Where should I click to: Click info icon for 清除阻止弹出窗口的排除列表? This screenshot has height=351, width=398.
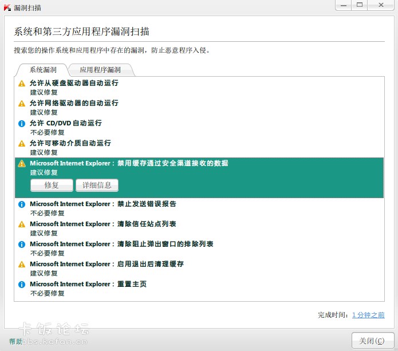click(x=22, y=244)
